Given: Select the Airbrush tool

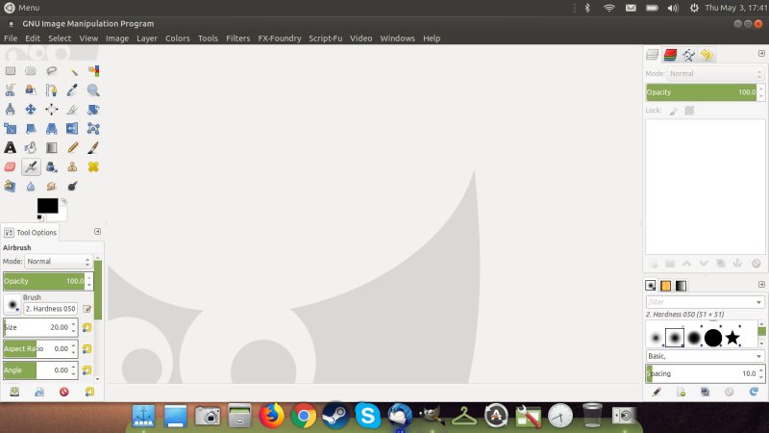Looking at the screenshot, I should click(31, 166).
